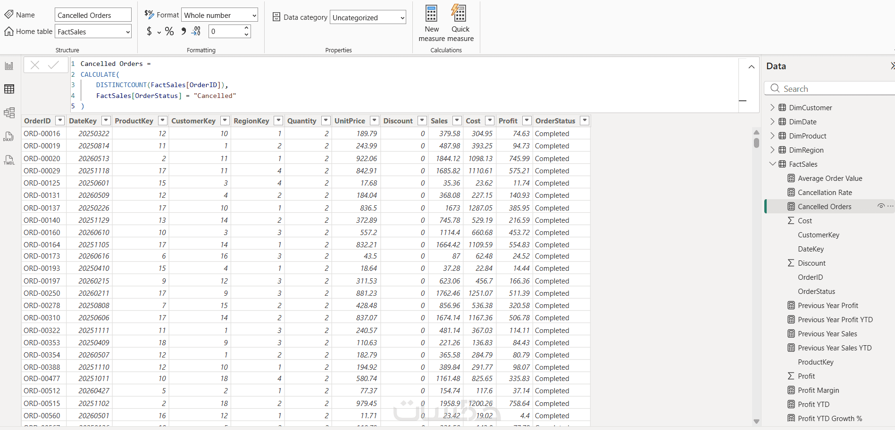Open Data category Uncategorized dropdown
Screen dimensions: 895x430
click(x=368, y=17)
